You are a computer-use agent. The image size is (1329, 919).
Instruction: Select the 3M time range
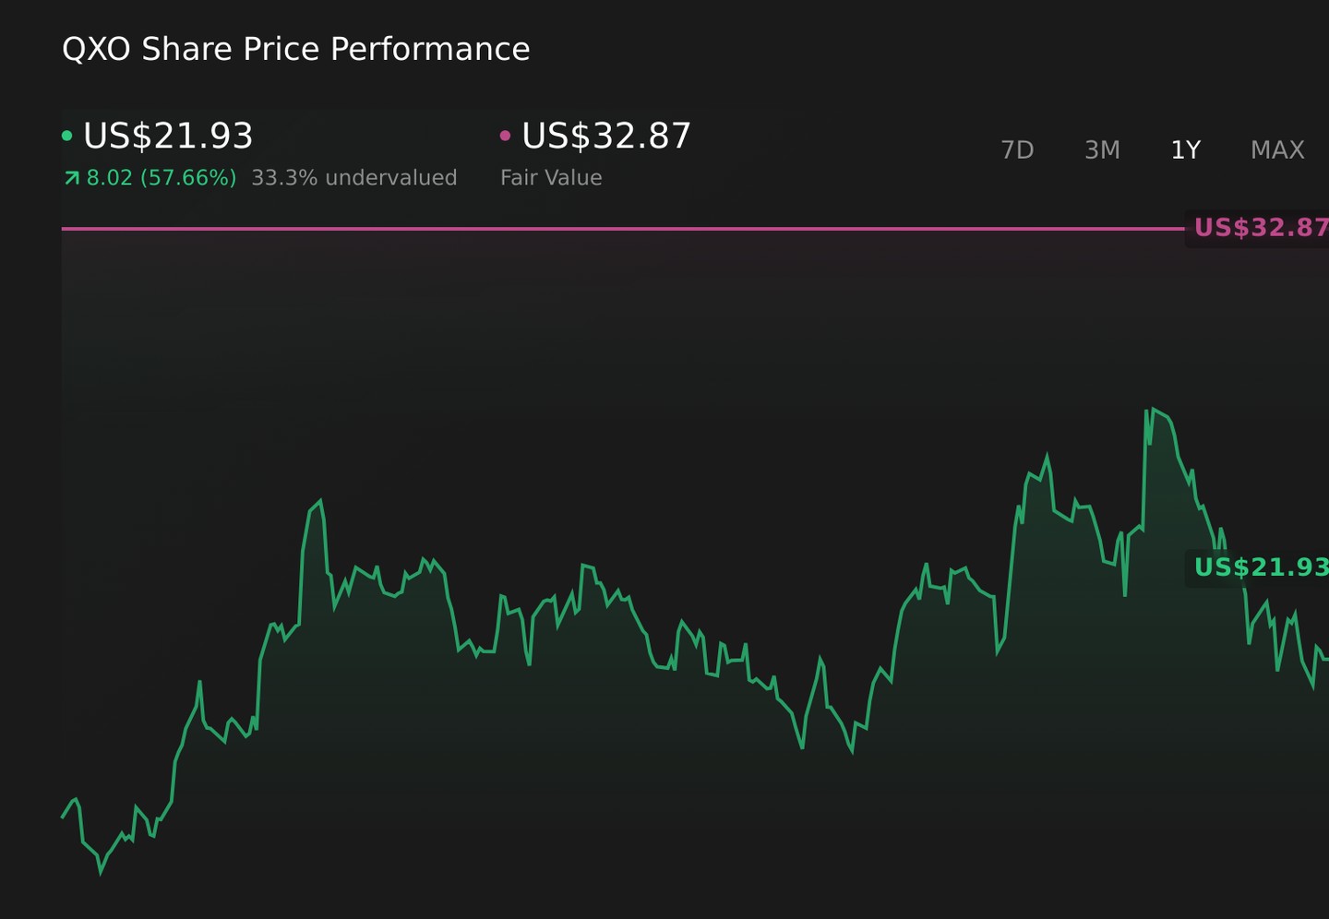click(1102, 149)
